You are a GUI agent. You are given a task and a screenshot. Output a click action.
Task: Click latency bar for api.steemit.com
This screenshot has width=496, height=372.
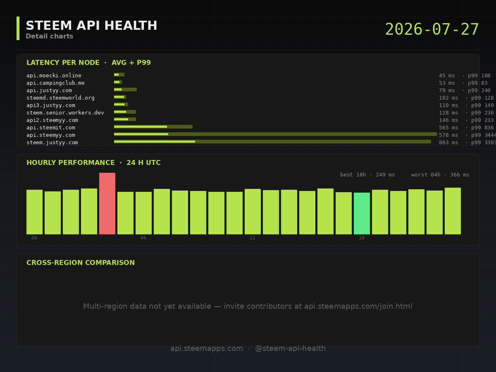[153, 127]
